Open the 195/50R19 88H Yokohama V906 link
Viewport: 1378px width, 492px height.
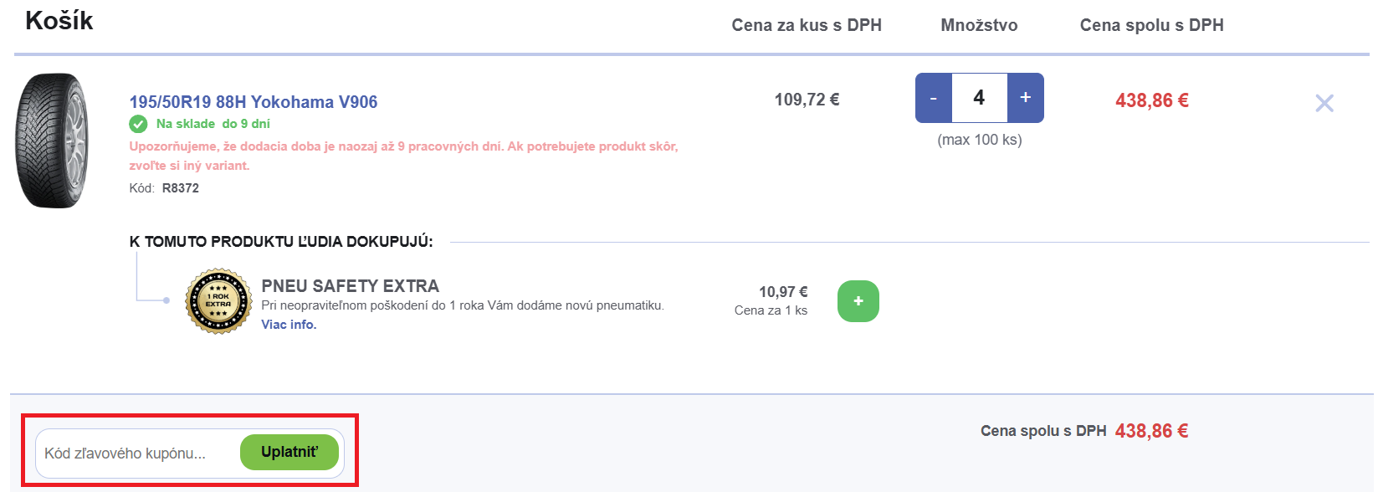tap(253, 102)
